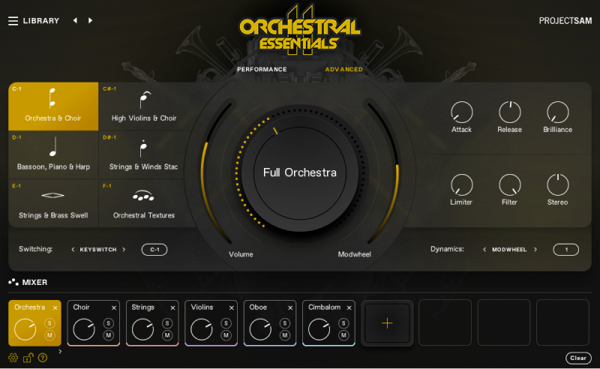Image resolution: width=600 pixels, height=369 pixels.
Task: Open the Library hamburger menu
Action: click(13, 21)
